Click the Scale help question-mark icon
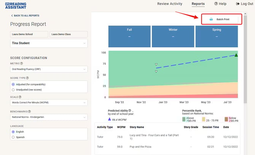Image resolution: width=255 pixels, height=155 pixels. (x=20, y=97)
